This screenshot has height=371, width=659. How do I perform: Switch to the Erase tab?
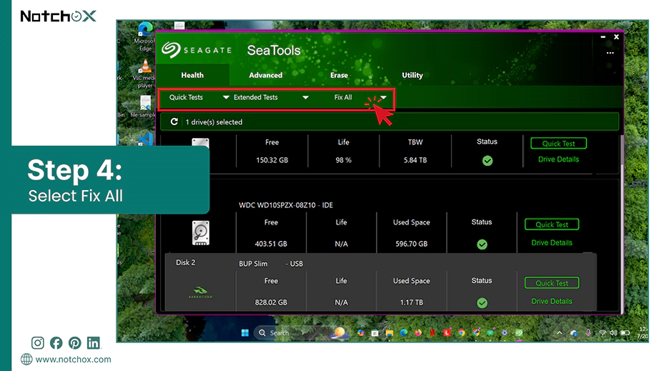click(339, 75)
